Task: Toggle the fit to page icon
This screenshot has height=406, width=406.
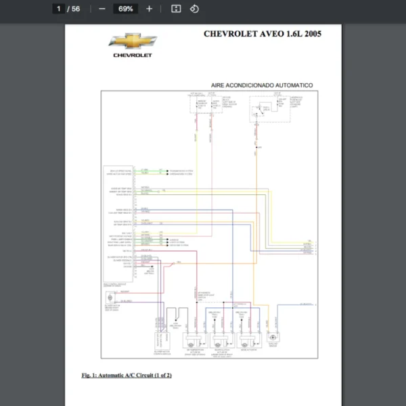Action: point(176,9)
